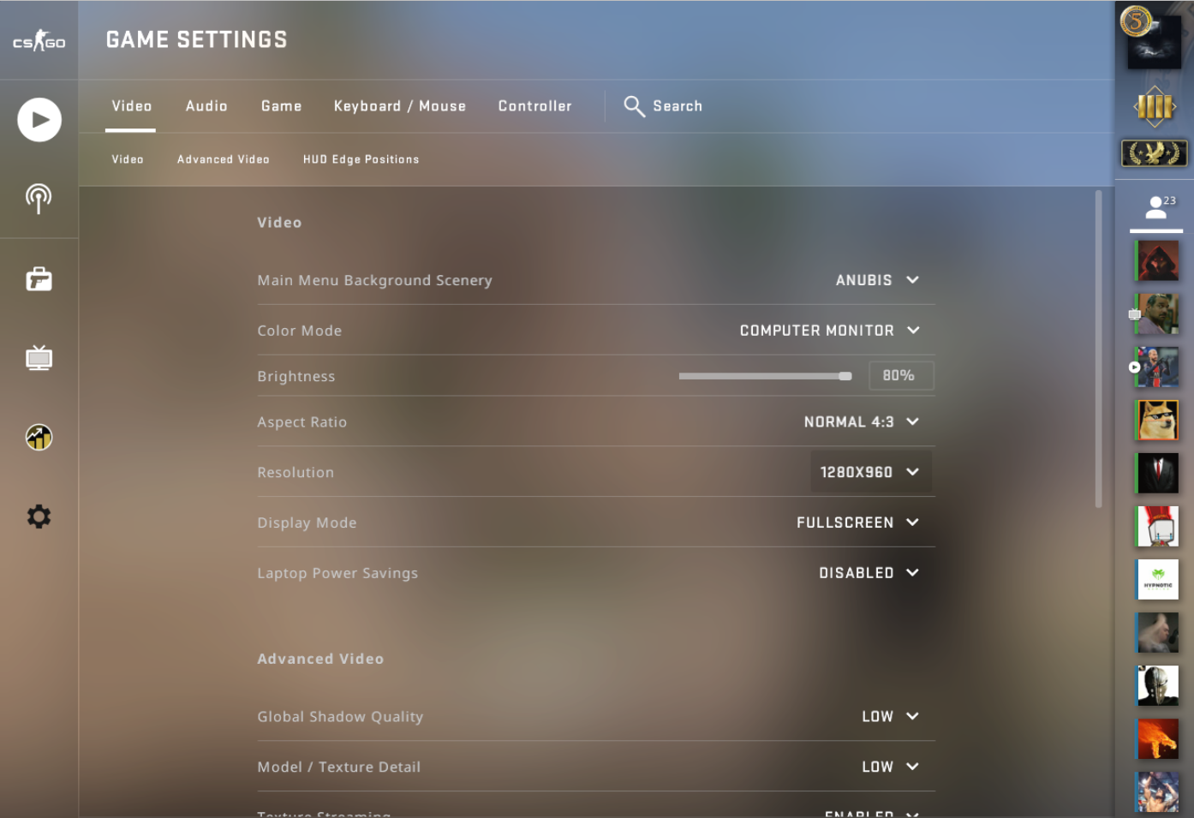Click the search magnifier icon
Viewport: 1194px width, 818px height.
634,106
